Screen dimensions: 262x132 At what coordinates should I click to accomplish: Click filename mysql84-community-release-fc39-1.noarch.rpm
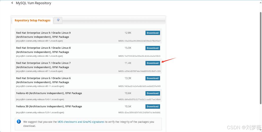(x=40, y=112)
